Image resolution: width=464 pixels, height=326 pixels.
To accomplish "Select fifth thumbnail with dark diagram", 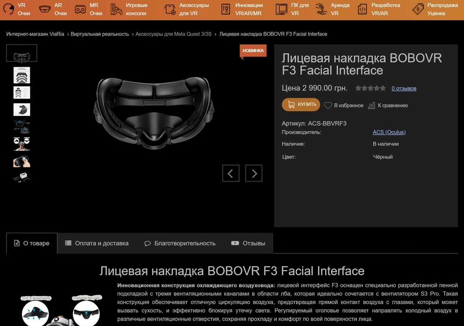I will 21,127.
